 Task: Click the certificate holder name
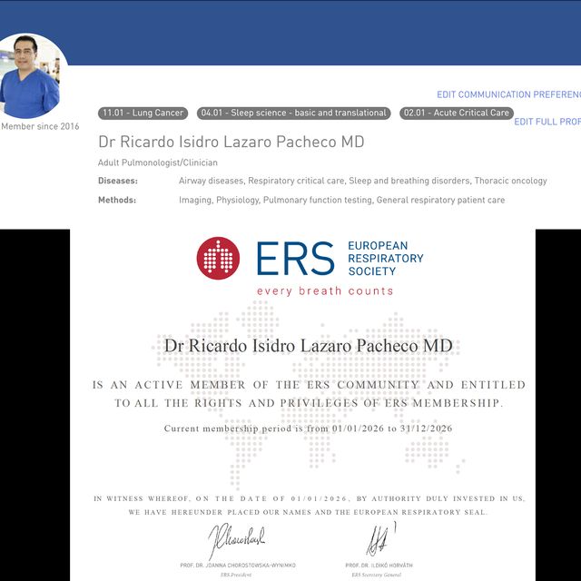click(309, 346)
